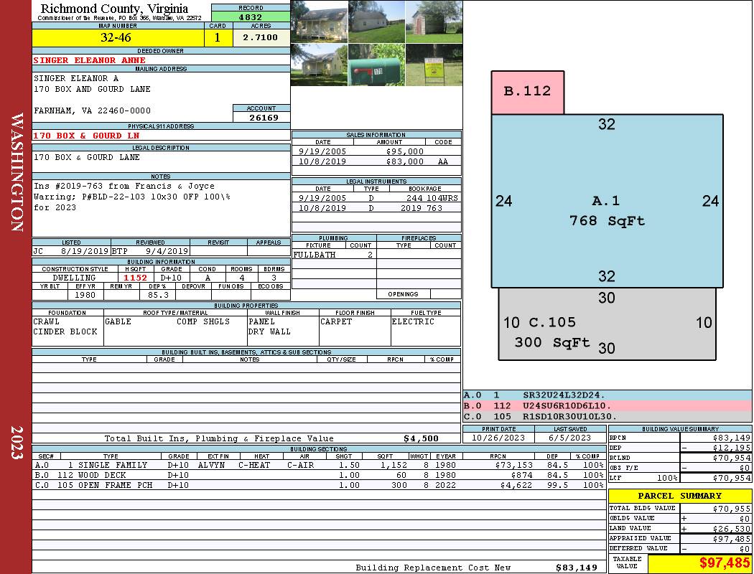This screenshot has height=574, width=754.
Task: Click sale code AA
Action: pyautogui.click(x=443, y=161)
